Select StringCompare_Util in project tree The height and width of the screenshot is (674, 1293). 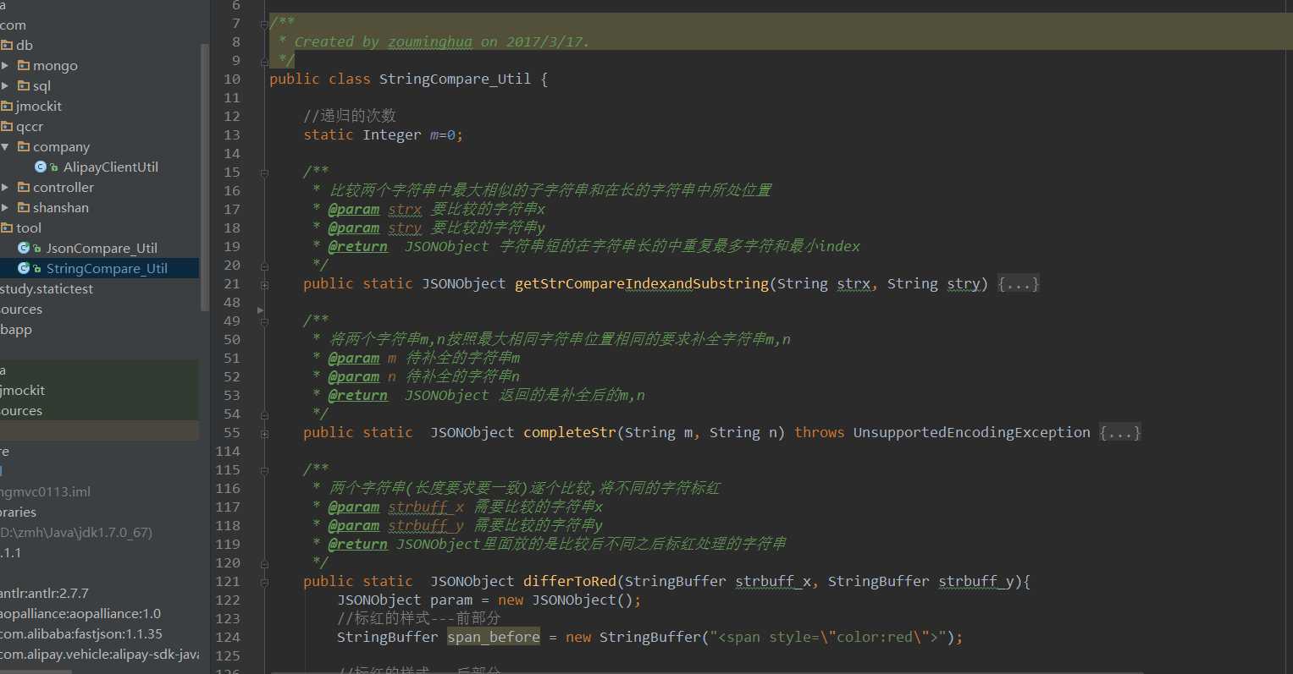[107, 268]
